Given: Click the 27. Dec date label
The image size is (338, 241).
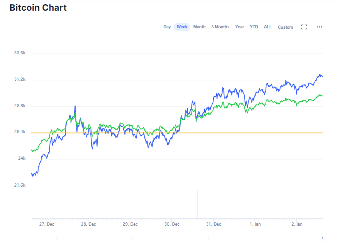Looking at the screenshot, I should [x=46, y=224].
